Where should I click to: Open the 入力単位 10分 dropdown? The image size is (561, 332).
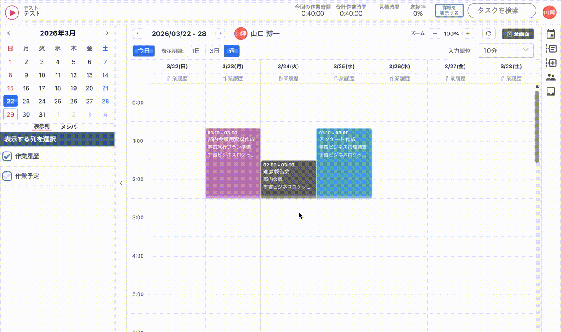(x=506, y=50)
